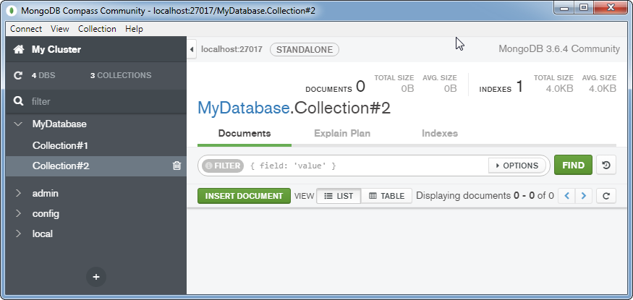Go to the next page of documents
Screen dimensions: 633x300
click(584, 196)
